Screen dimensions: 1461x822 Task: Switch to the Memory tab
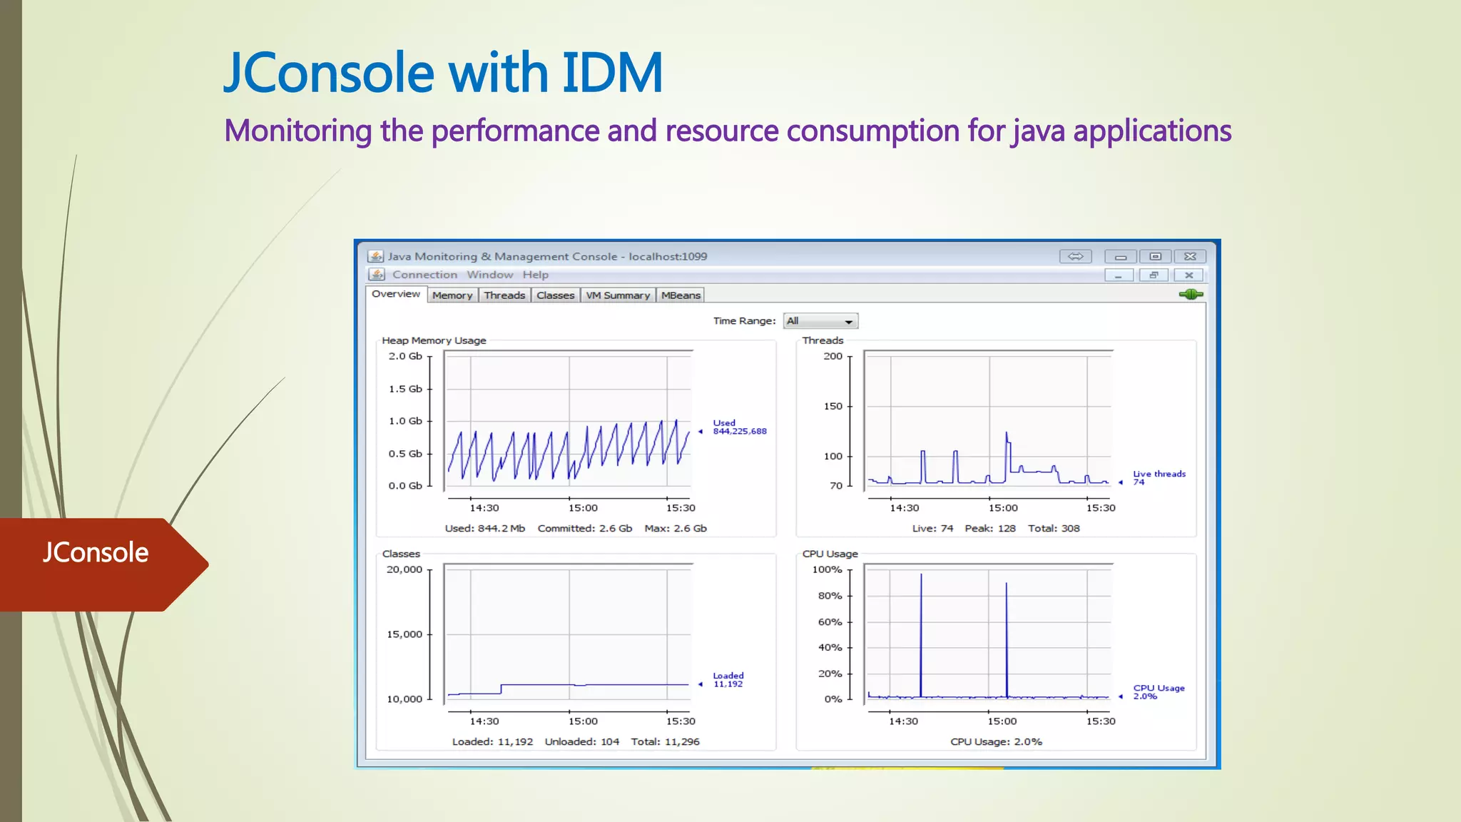452,295
